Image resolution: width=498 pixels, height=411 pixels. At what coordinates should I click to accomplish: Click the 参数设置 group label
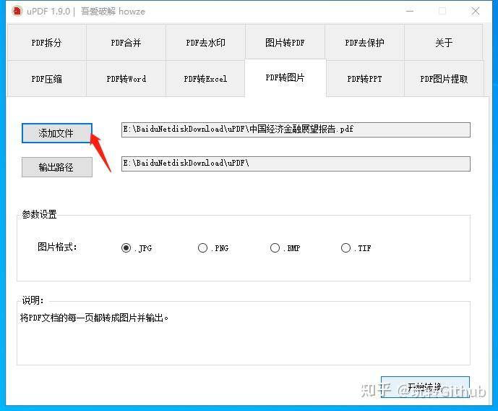click(39, 214)
